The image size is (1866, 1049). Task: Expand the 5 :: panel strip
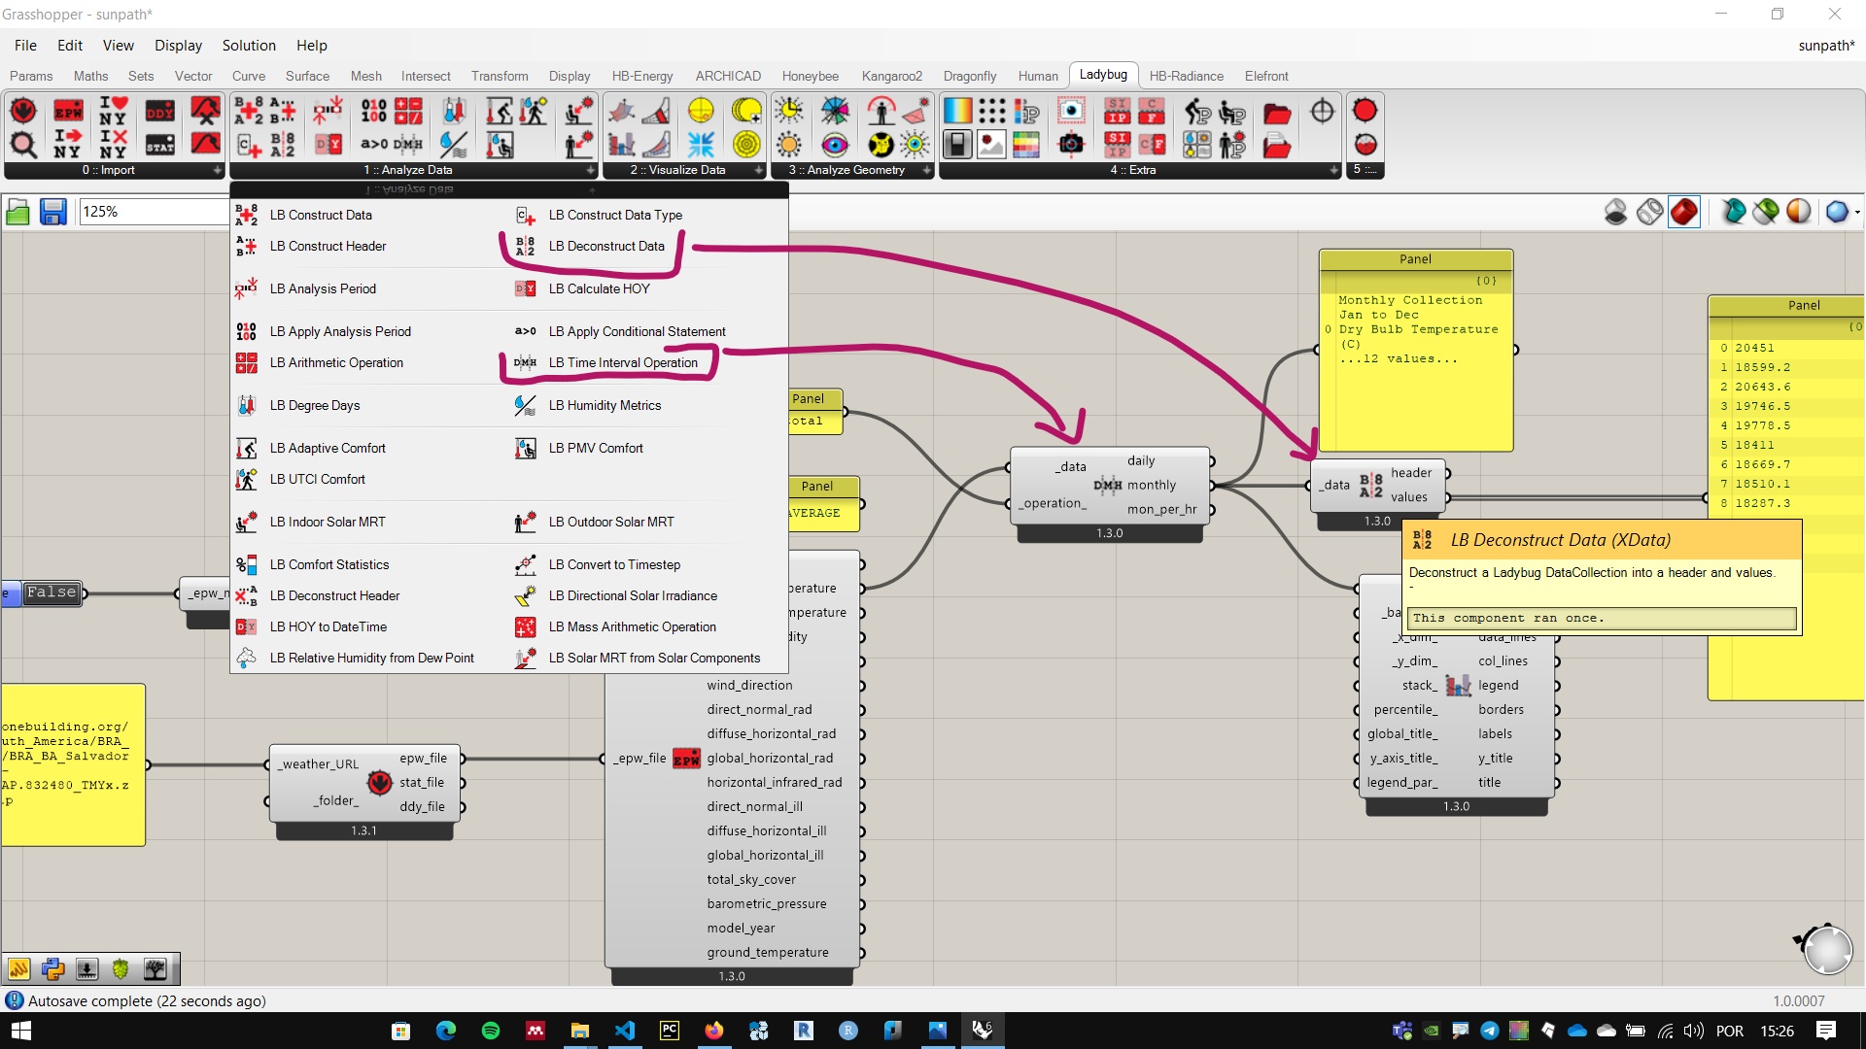tap(1365, 170)
